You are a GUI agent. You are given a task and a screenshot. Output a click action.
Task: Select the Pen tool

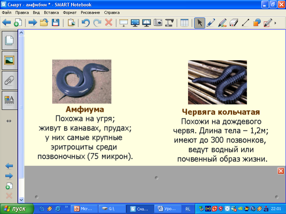(211, 23)
